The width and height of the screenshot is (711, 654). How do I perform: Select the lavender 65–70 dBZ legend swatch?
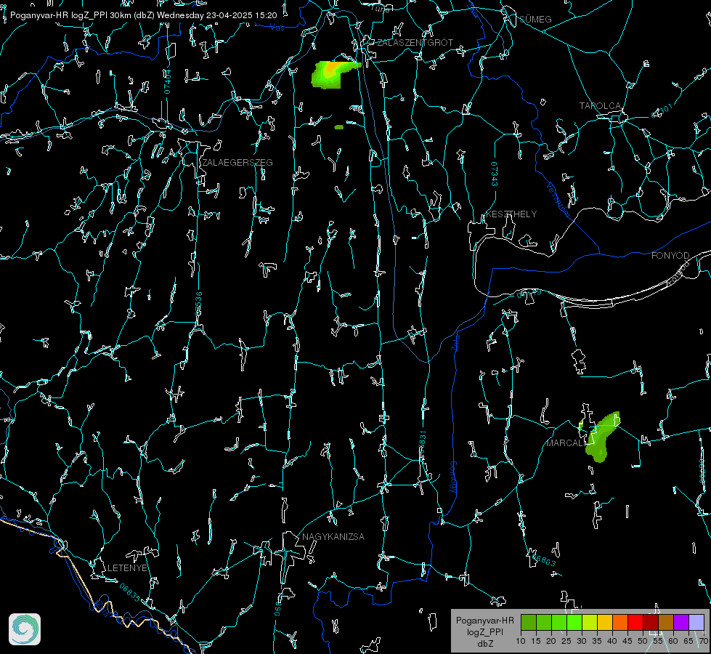[696, 622]
